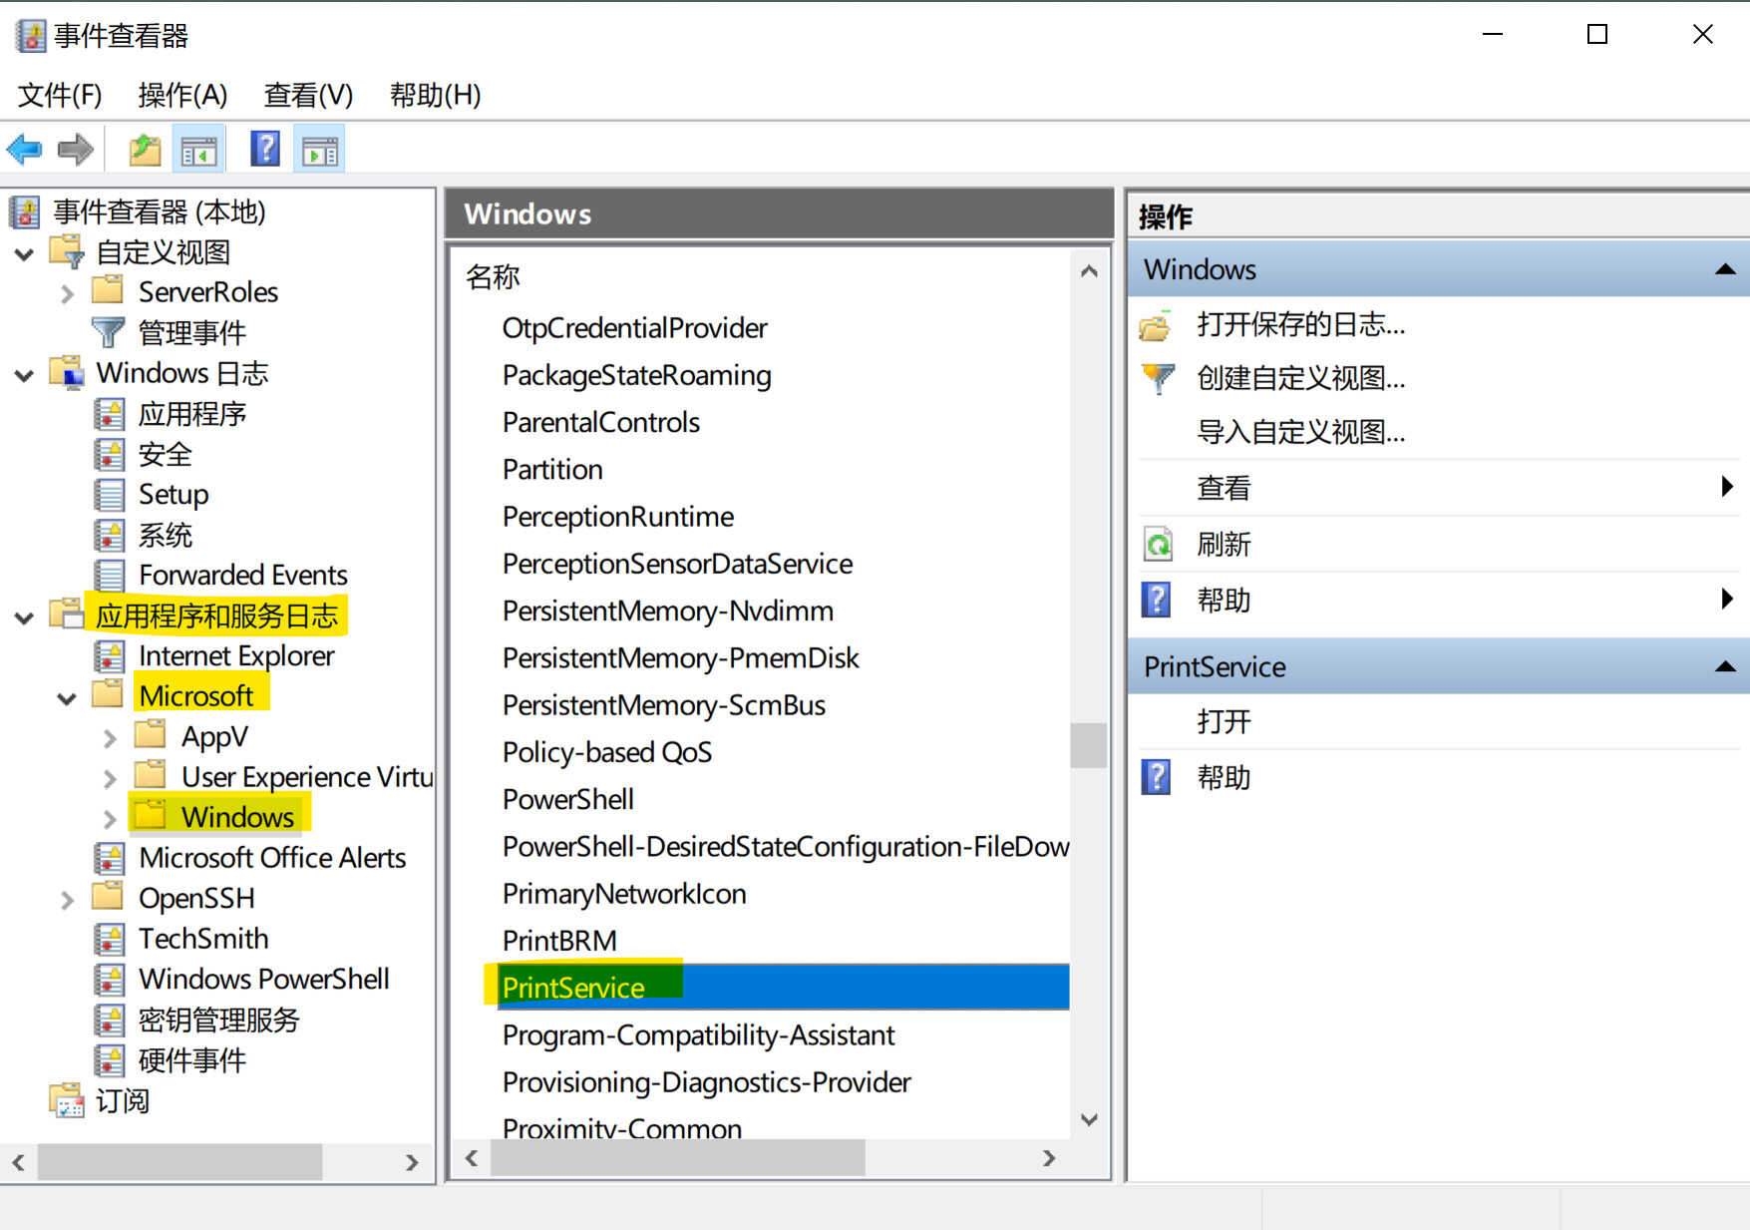The width and height of the screenshot is (1750, 1230).
Task: Select OtpCredentialProvider in list
Action: (635, 328)
